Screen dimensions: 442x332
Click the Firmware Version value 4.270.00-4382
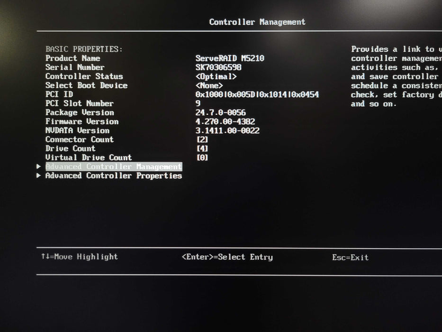[225, 122]
